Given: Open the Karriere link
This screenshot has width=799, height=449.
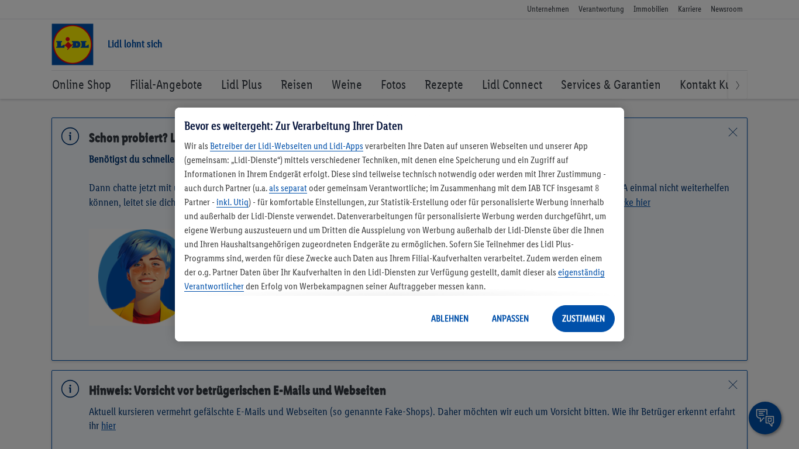Looking at the screenshot, I should coord(690,9).
